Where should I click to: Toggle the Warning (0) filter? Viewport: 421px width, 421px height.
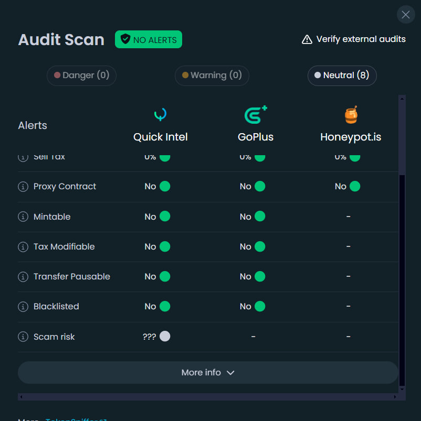[212, 75]
